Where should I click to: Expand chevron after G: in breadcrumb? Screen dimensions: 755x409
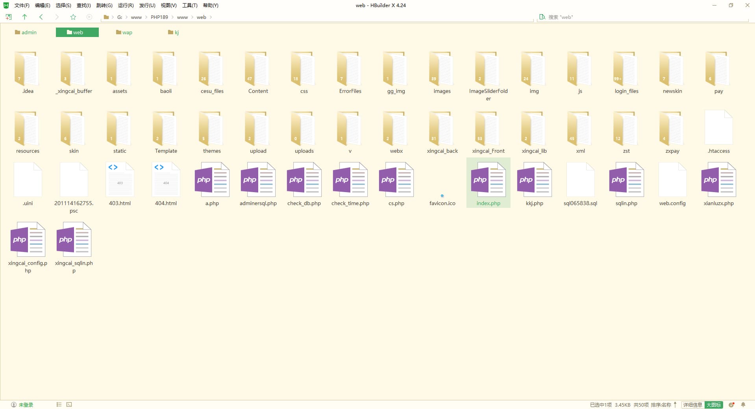point(126,17)
